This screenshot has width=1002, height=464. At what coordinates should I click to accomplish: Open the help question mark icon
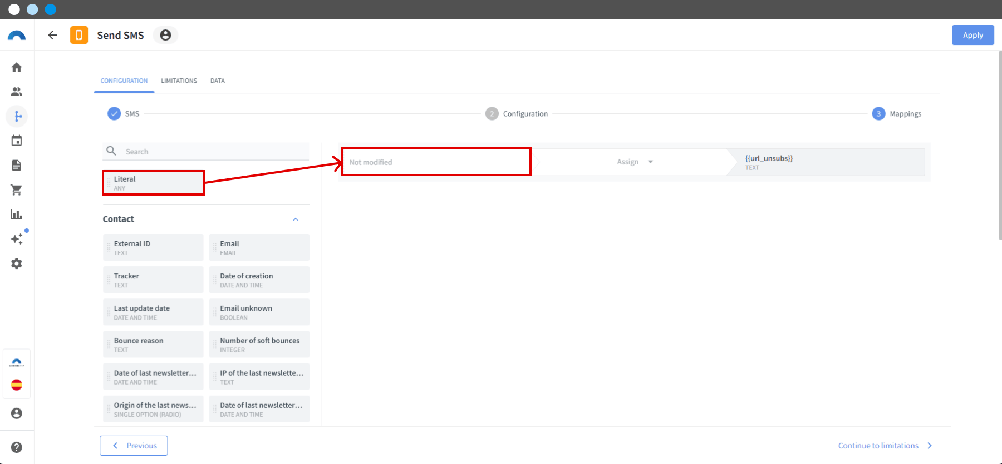tap(17, 447)
